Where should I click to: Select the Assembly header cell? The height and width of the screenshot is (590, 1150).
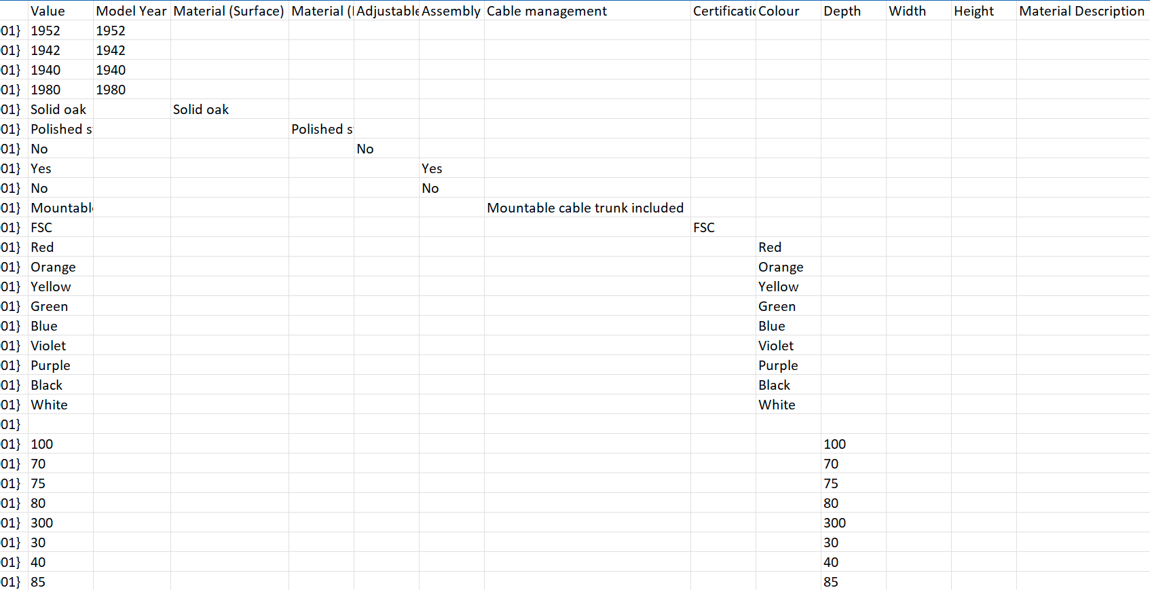click(x=451, y=11)
